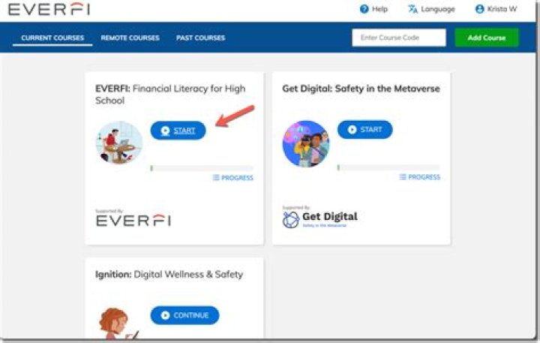The height and width of the screenshot is (343, 540).
Task: Open the Language translate icon
Action: [412, 9]
